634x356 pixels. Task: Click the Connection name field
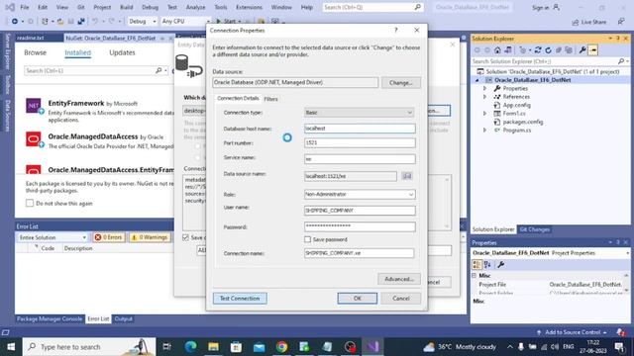359,253
